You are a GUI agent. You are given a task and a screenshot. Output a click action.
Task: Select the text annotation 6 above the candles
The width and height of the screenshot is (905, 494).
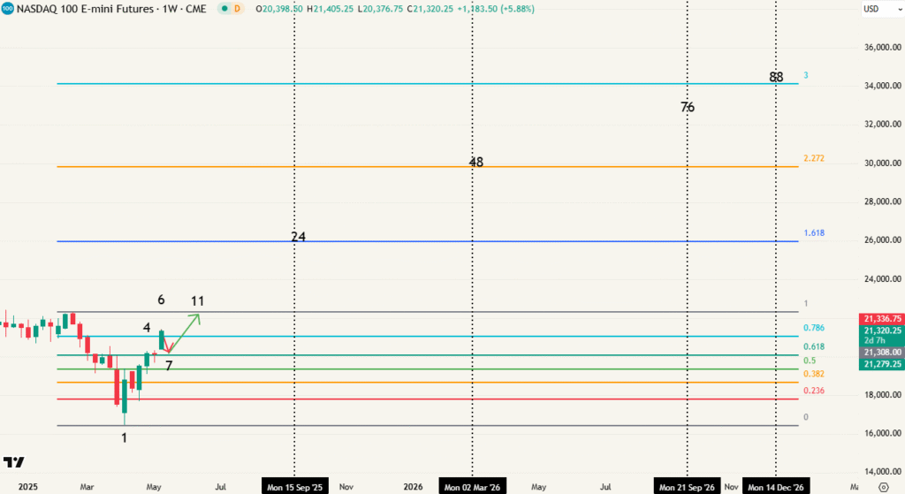tap(161, 300)
